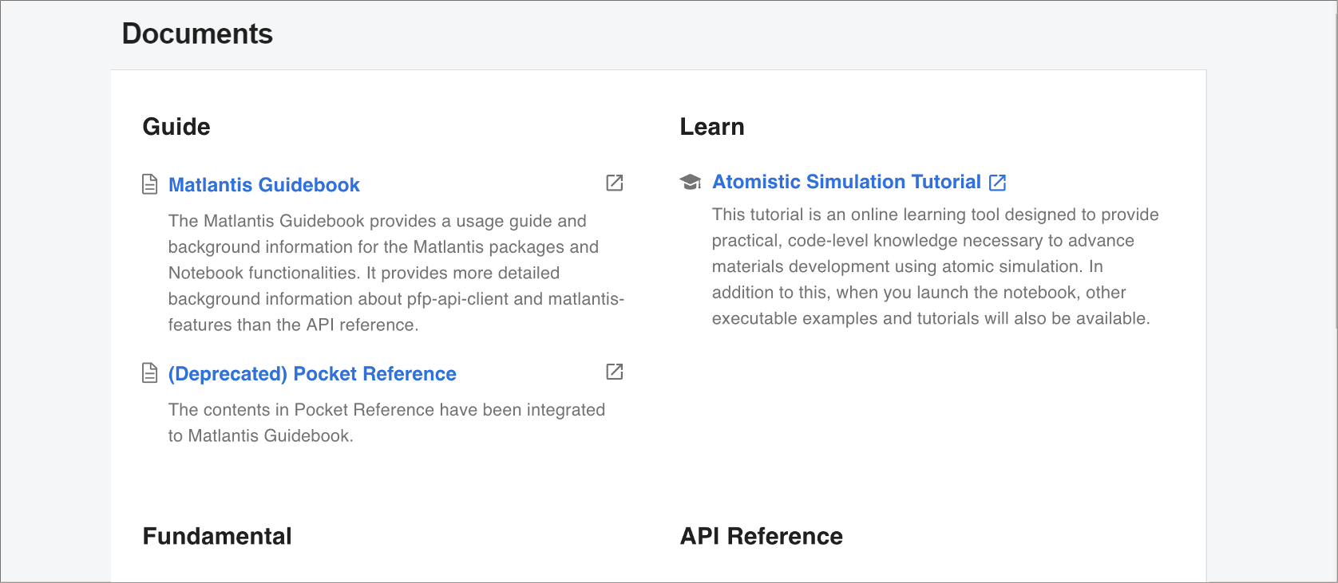
Task: Click the graduation cap icon under Learn
Action: point(690,182)
